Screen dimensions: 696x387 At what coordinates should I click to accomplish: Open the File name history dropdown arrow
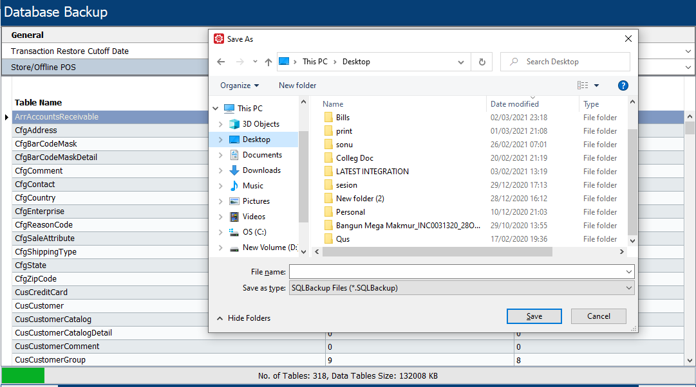click(x=629, y=272)
